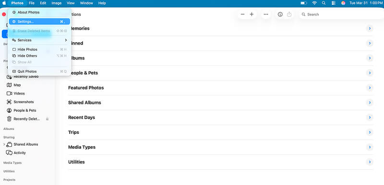The image size is (384, 185).
Task: Click the Photos menu bar item
Action: pyautogui.click(x=17, y=3)
